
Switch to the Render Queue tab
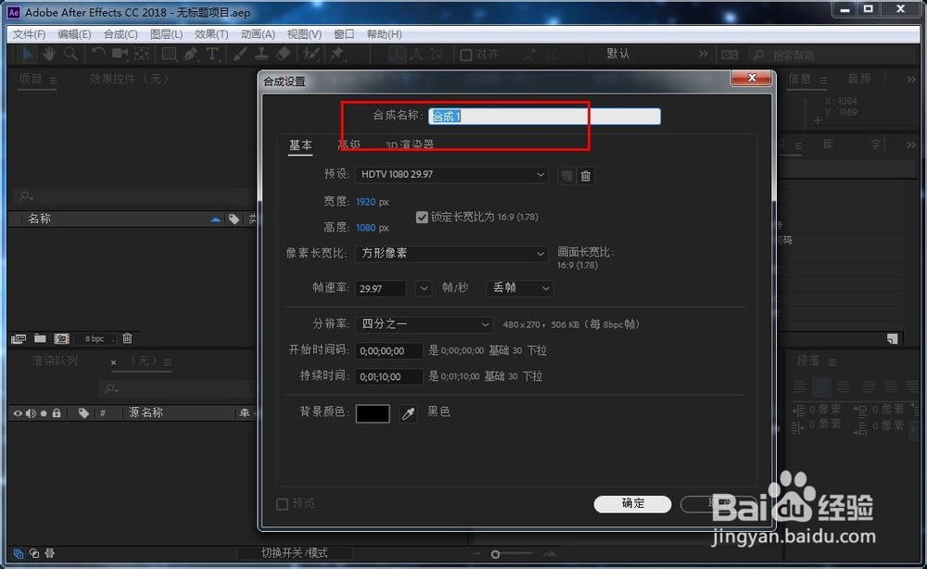click(55, 361)
